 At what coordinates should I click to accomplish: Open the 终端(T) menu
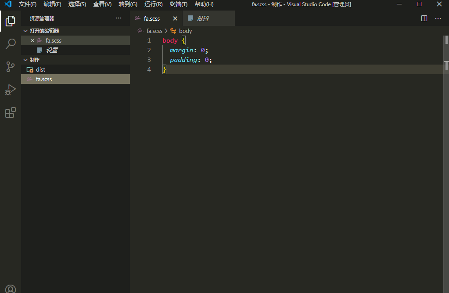(x=178, y=4)
